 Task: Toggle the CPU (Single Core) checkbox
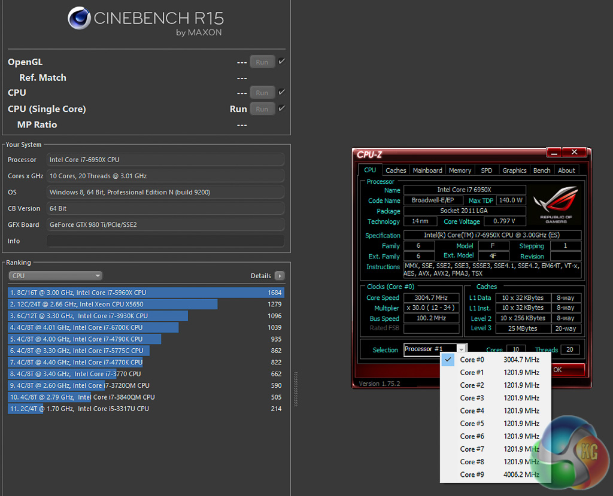(282, 109)
